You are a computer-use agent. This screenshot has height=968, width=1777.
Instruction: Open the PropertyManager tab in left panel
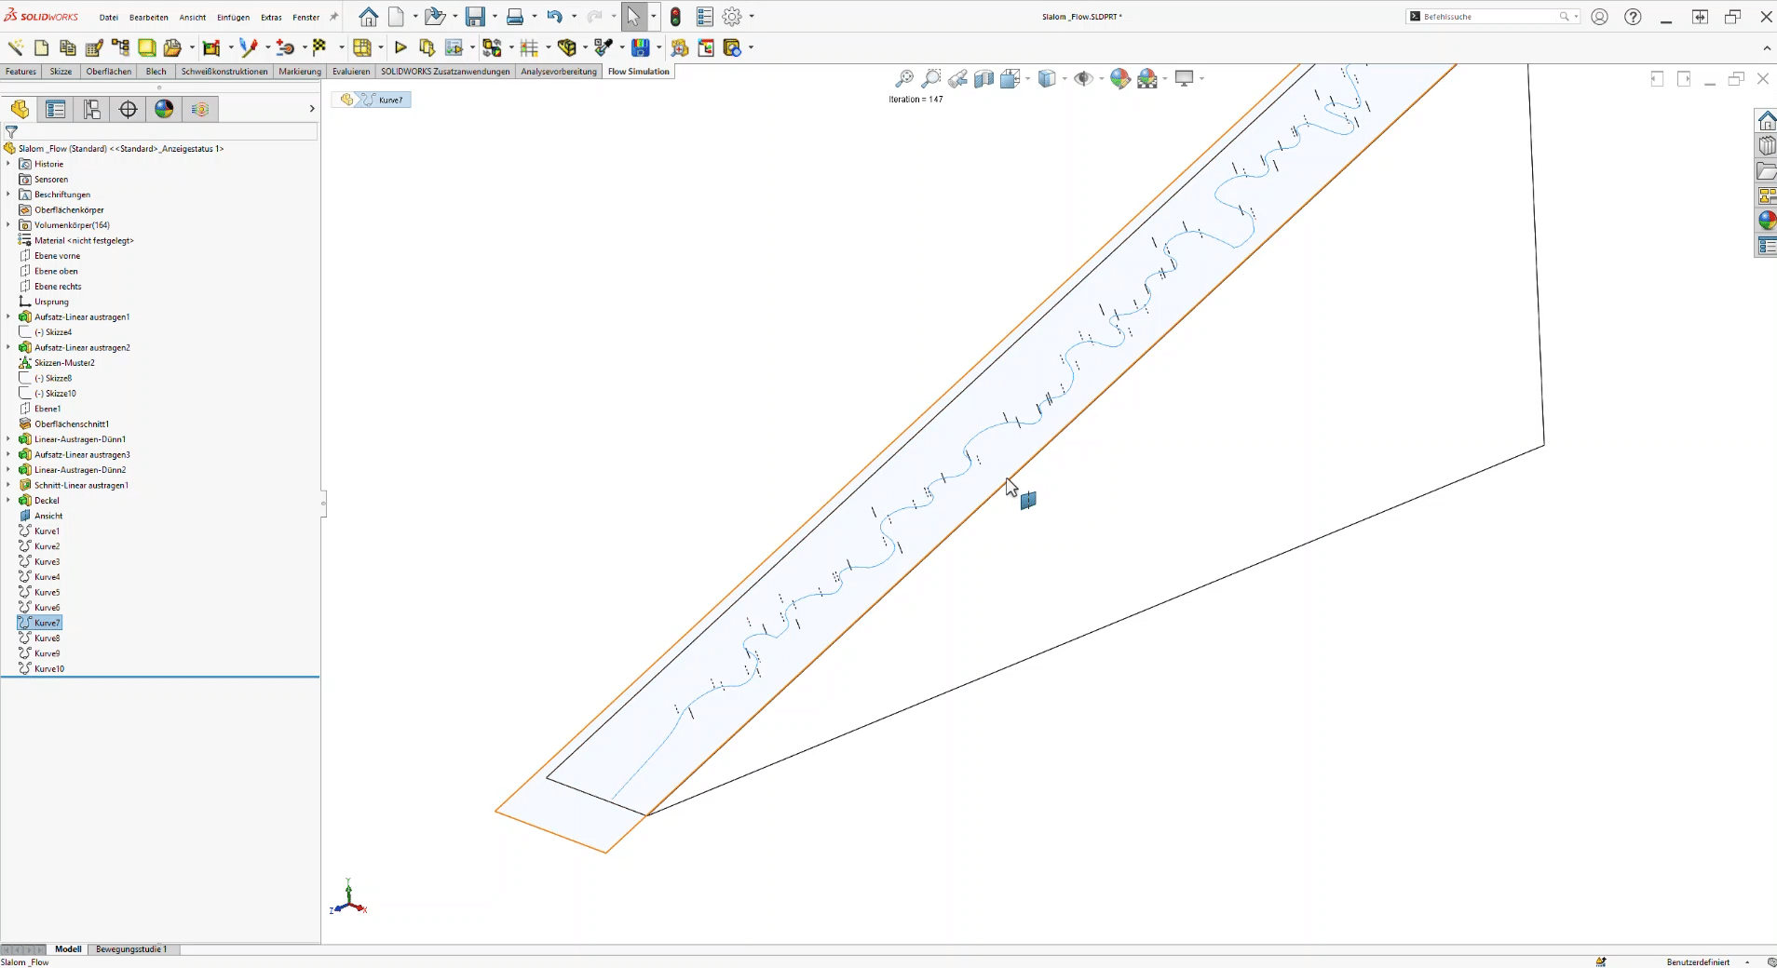(56, 110)
